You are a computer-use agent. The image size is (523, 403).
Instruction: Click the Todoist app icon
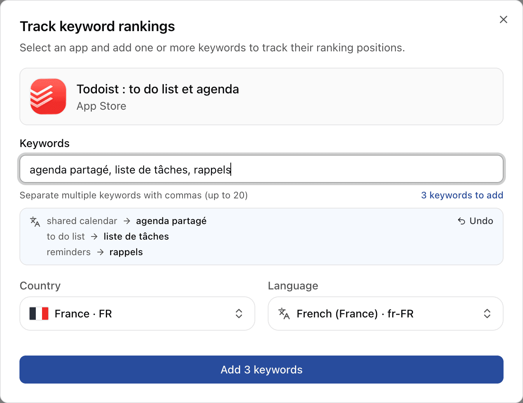tap(48, 96)
